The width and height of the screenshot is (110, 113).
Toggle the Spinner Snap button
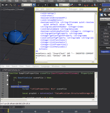pos(95,5)
